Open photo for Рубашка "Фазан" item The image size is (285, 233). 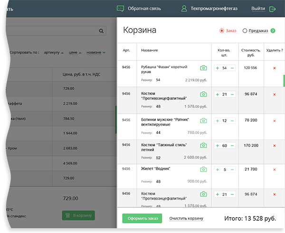203,68
